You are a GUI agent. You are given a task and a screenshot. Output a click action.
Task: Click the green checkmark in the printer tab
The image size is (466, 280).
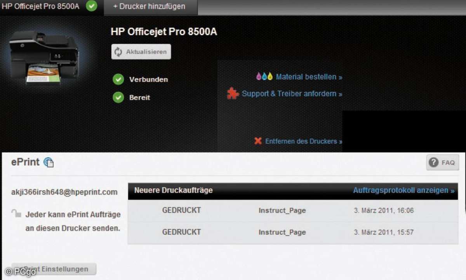click(91, 6)
